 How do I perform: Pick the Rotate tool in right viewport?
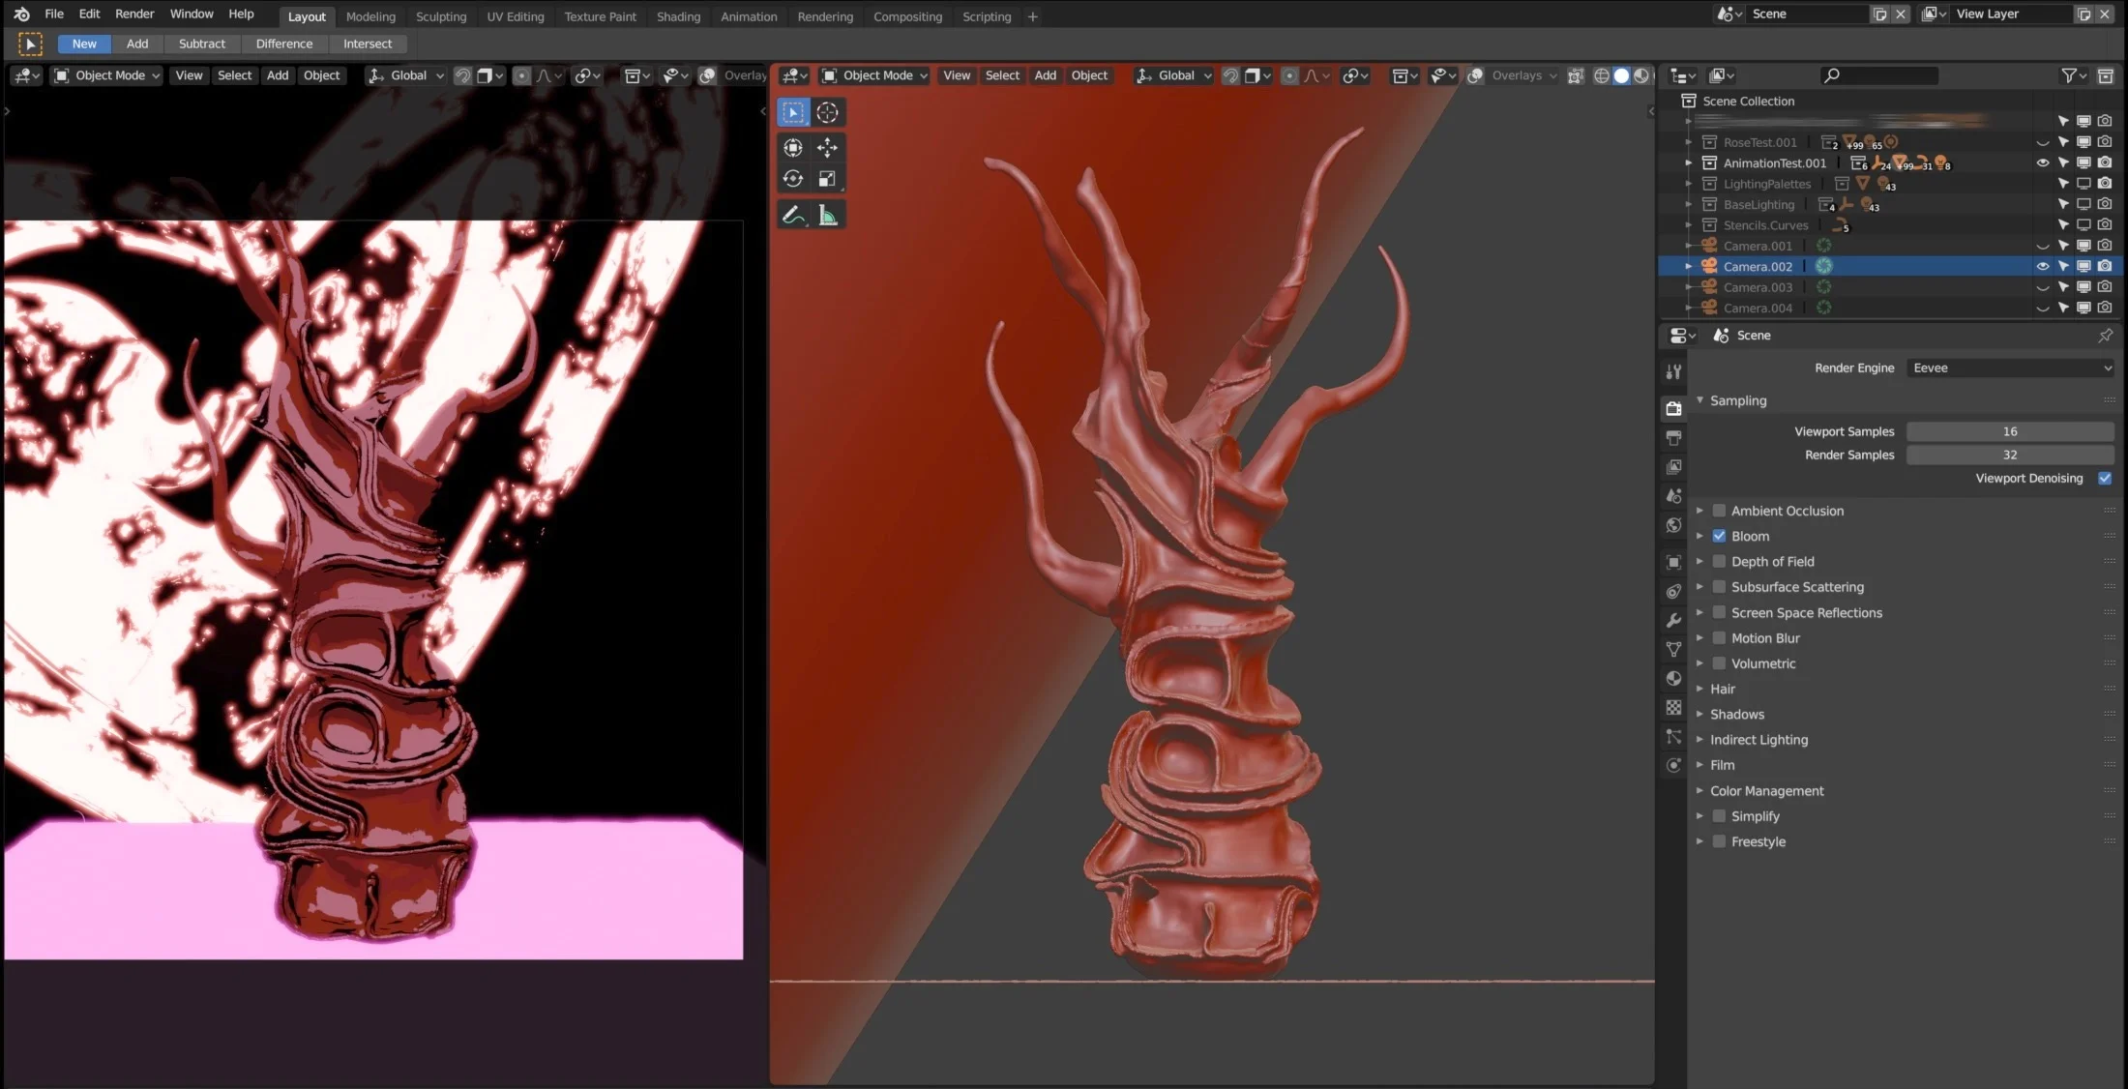(793, 179)
